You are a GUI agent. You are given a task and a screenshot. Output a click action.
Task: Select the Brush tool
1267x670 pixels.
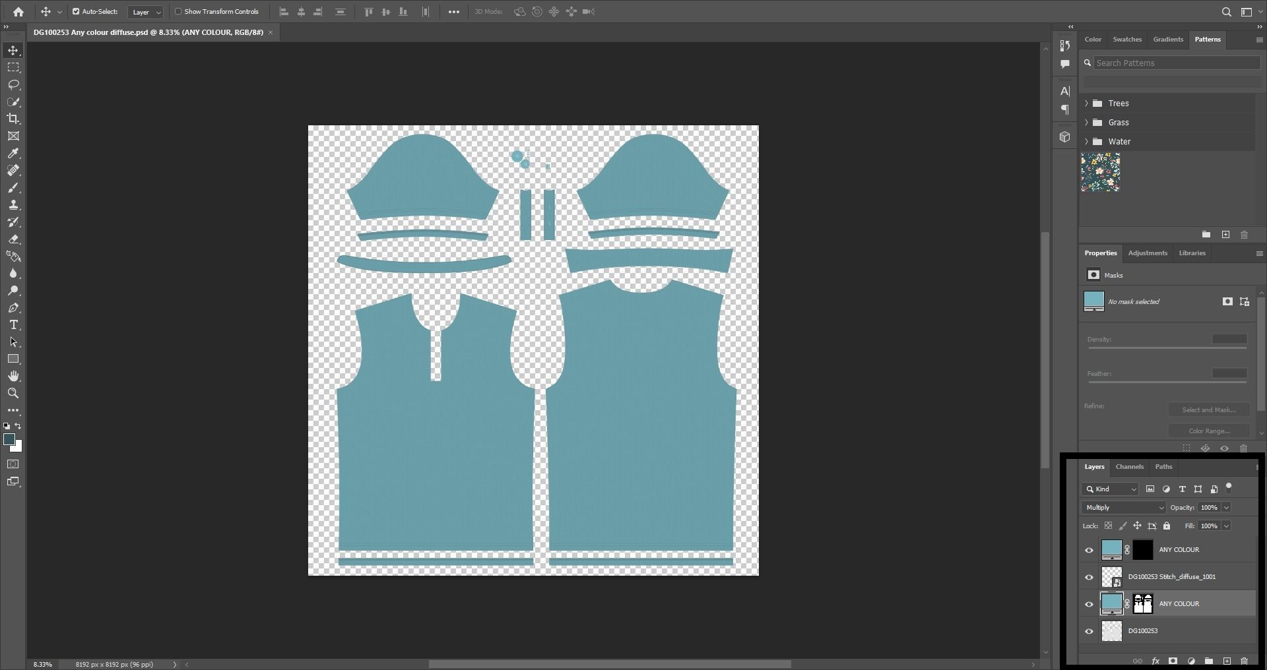click(13, 187)
